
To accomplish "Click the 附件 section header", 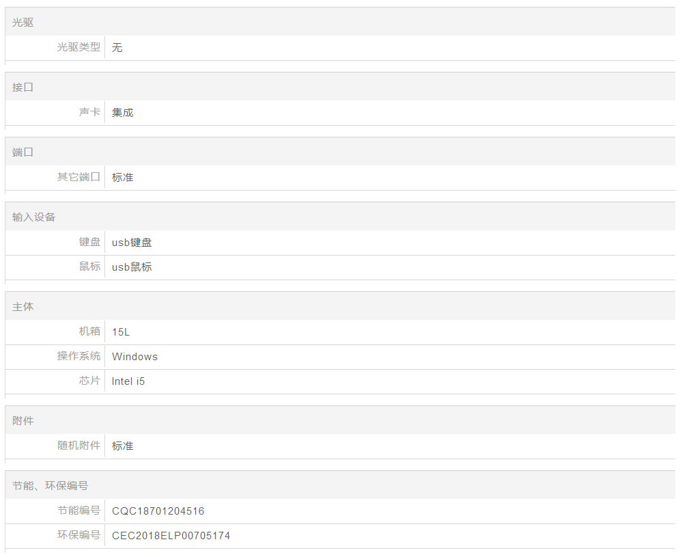I will pyautogui.click(x=23, y=421).
